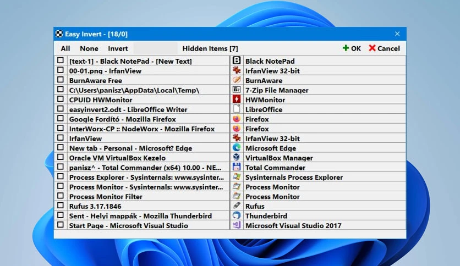Image resolution: width=460 pixels, height=266 pixels.
Task: Click the Rufus USB drive icon
Action: (x=237, y=206)
